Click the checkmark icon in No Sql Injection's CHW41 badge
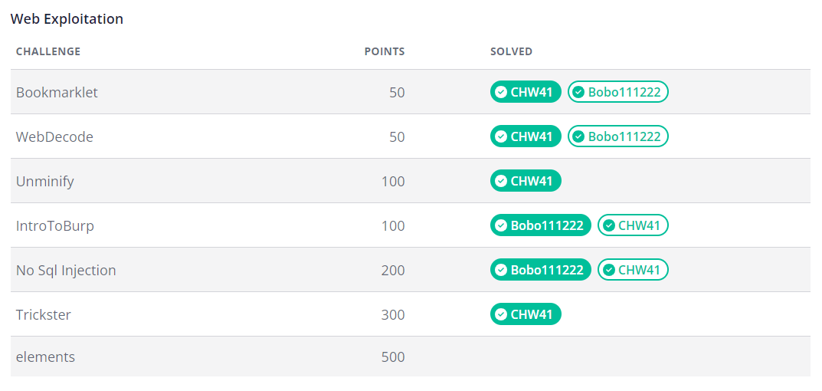822x391 pixels. pyautogui.click(x=608, y=270)
